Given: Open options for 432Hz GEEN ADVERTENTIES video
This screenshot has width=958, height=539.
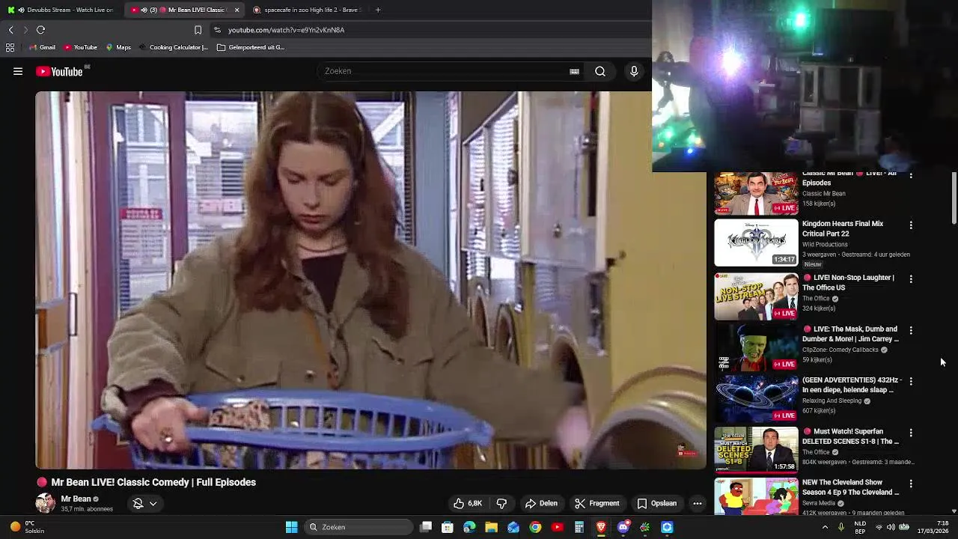Looking at the screenshot, I should pyautogui.click(x=911, y=381).
